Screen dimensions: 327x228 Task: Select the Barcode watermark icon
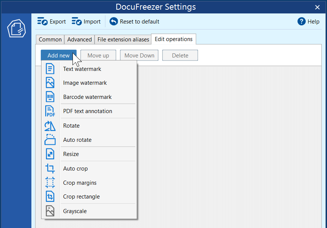pyautogui.click(x=50, y=97)
